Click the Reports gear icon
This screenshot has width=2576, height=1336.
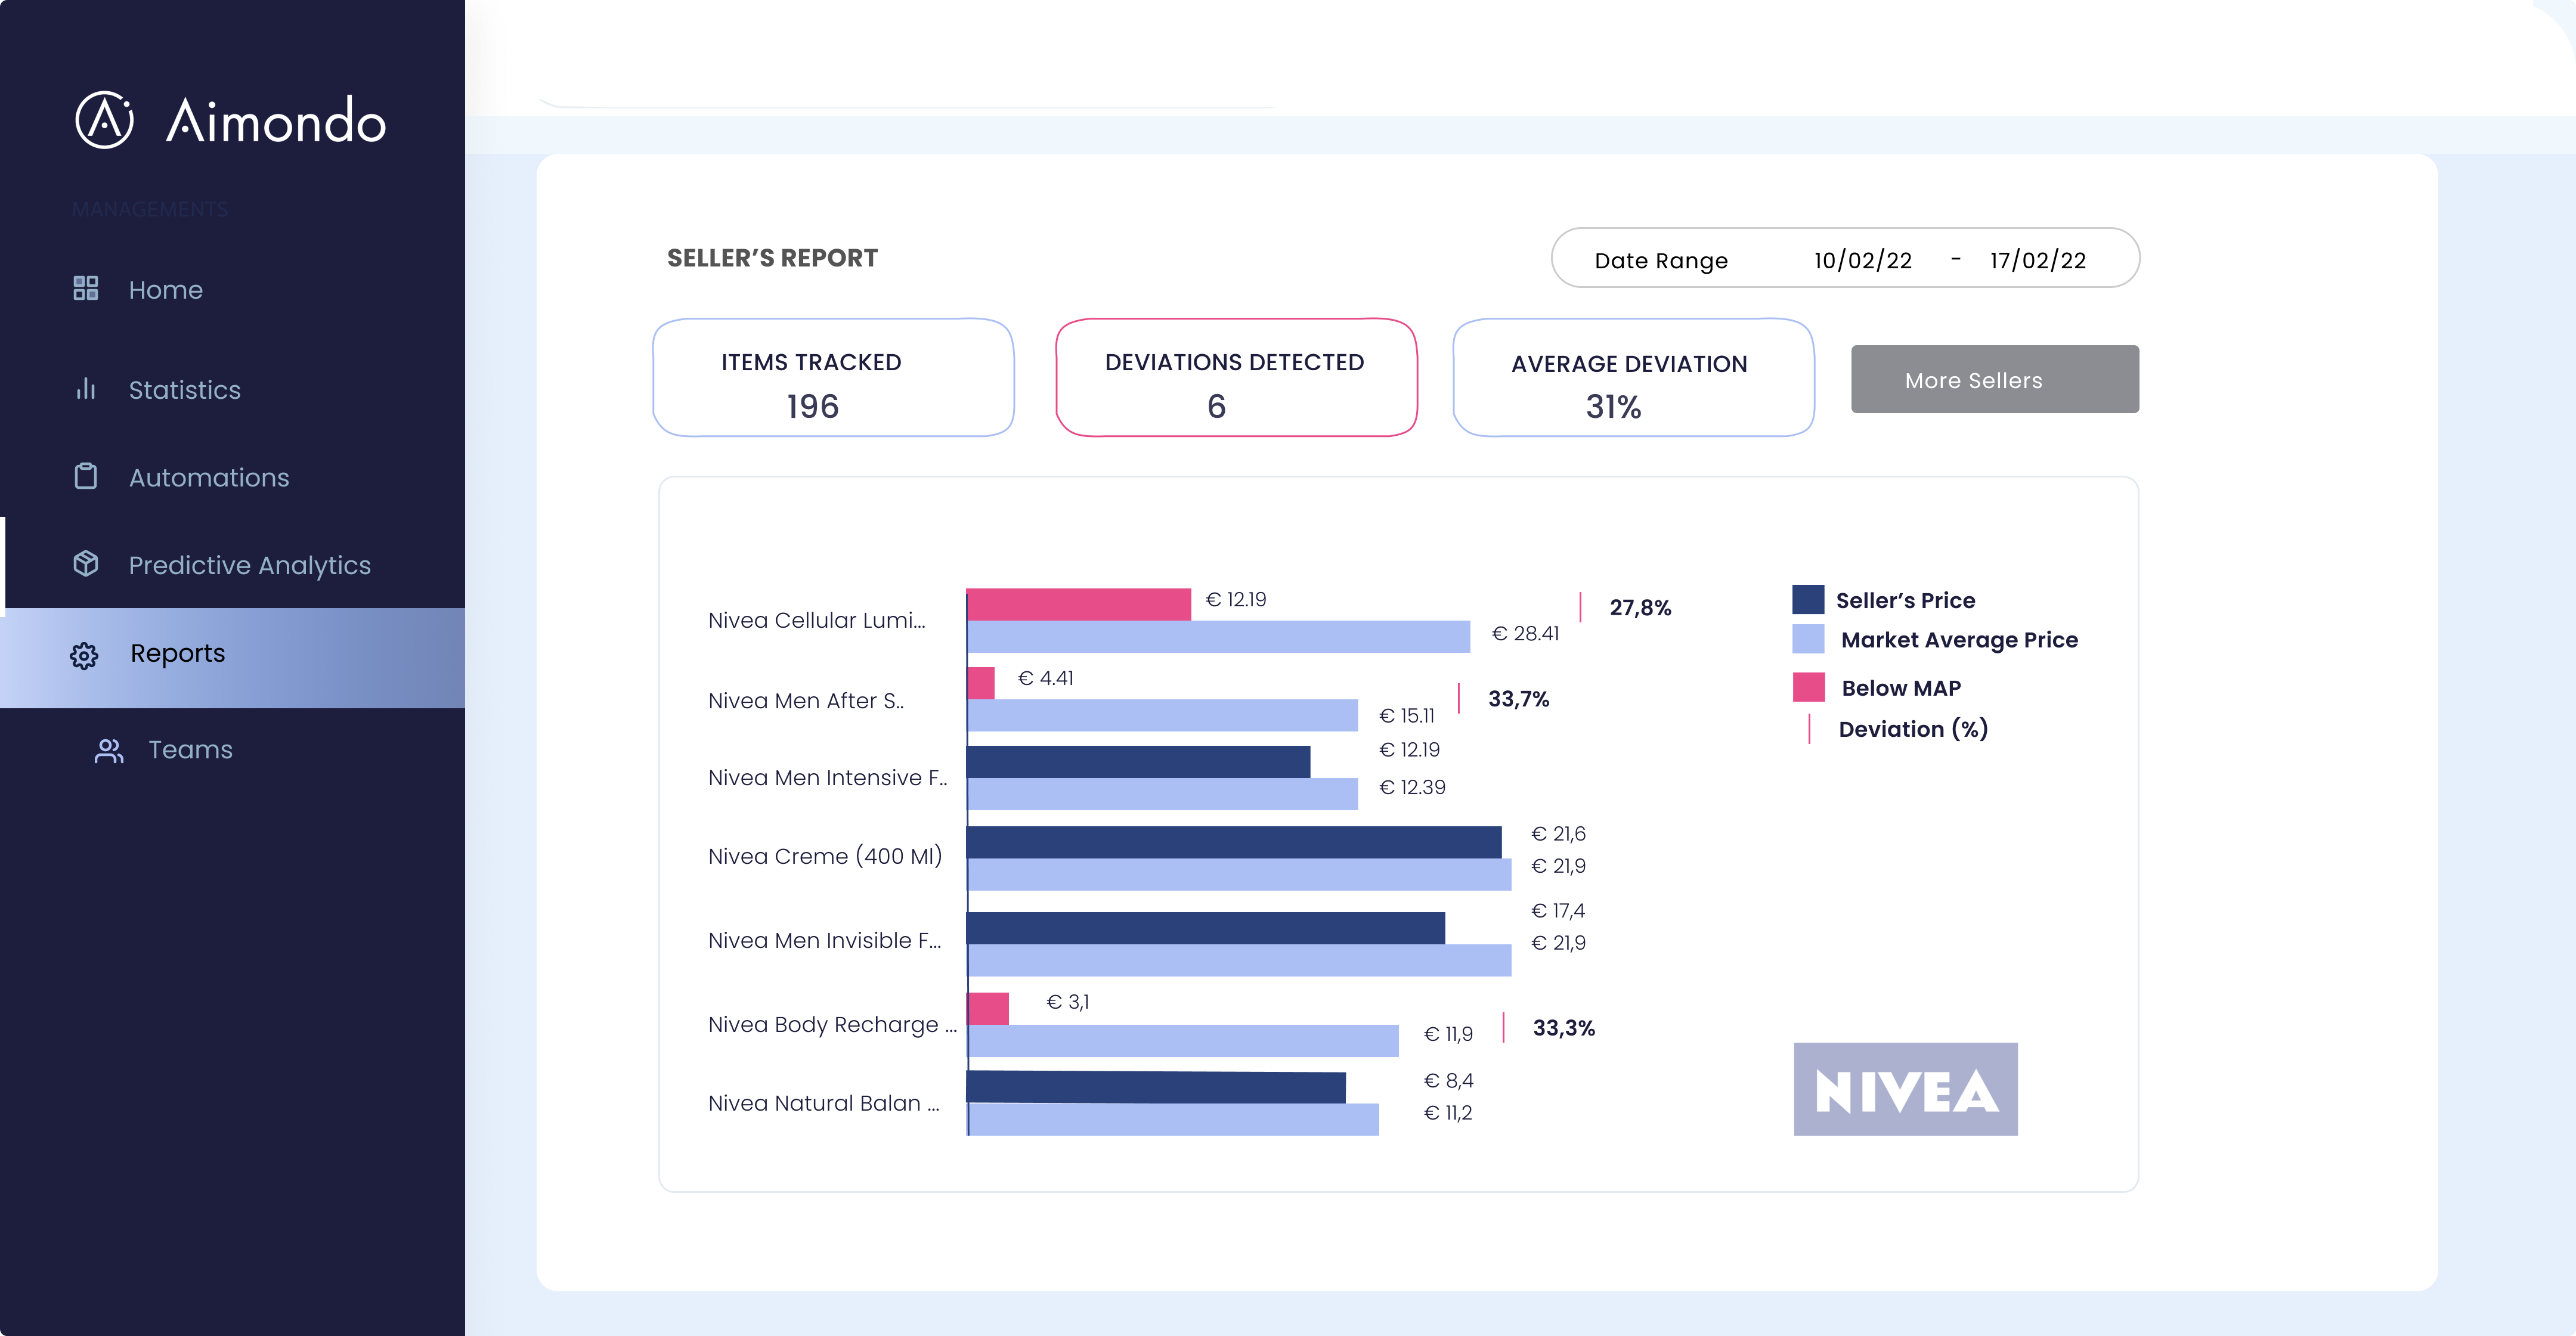point(85,654)
